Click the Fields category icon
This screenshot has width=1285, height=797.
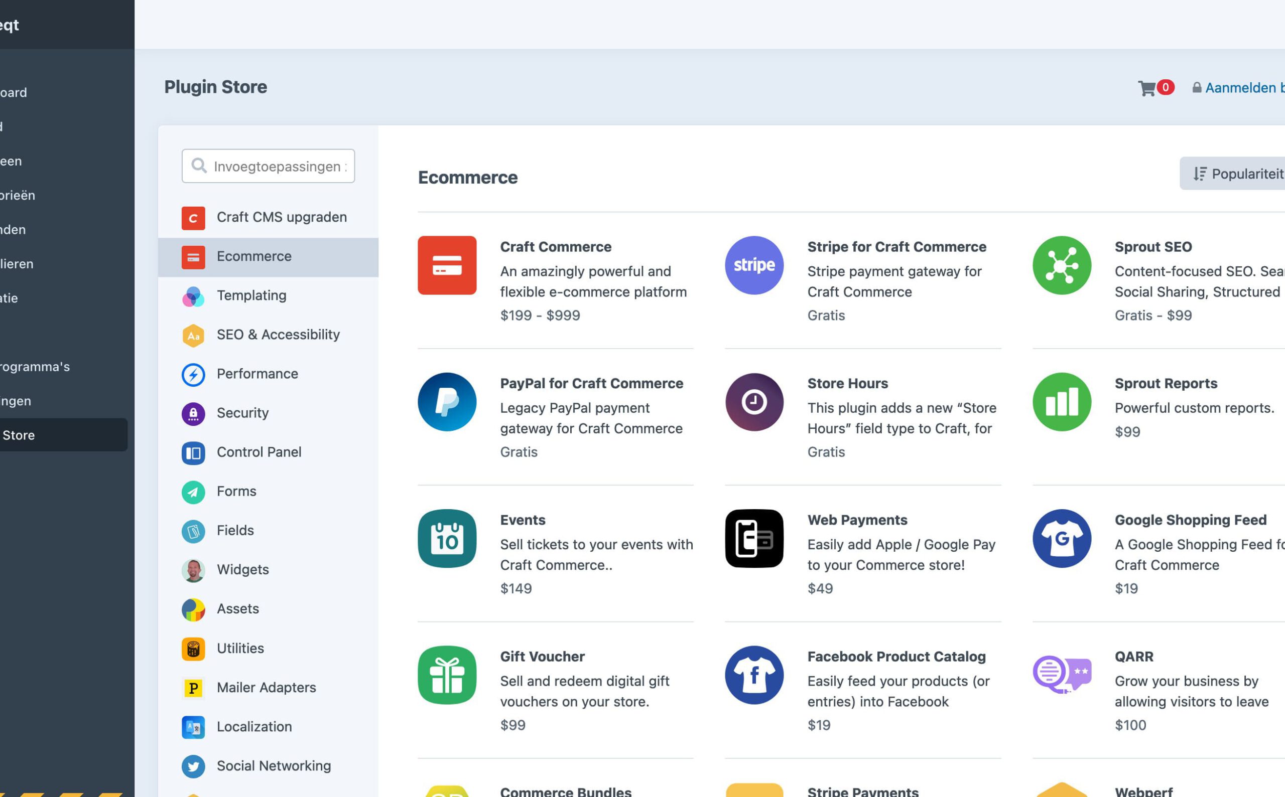(x=193, y=531)
